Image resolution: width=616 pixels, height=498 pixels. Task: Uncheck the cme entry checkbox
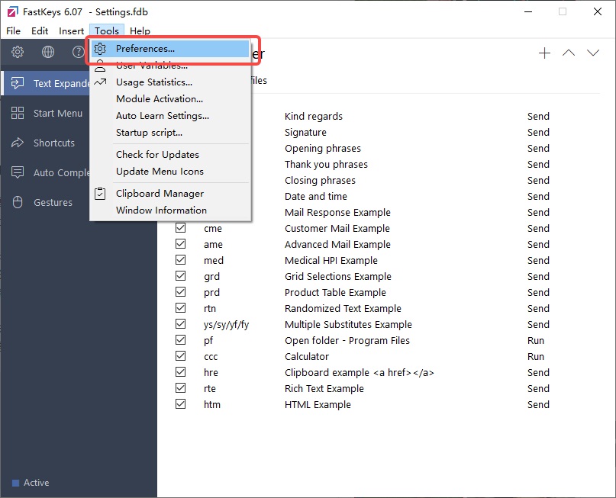(180, 227)
